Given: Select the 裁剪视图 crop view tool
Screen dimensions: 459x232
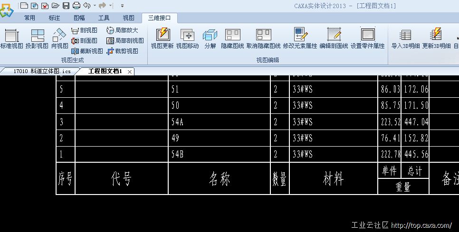Looking at the screenshot, I should pos(122,51).
